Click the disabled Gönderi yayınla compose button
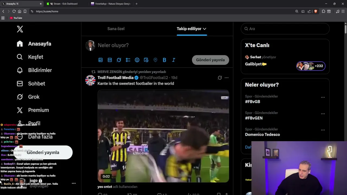The image size is (347, 195). [x=210, y=60]
